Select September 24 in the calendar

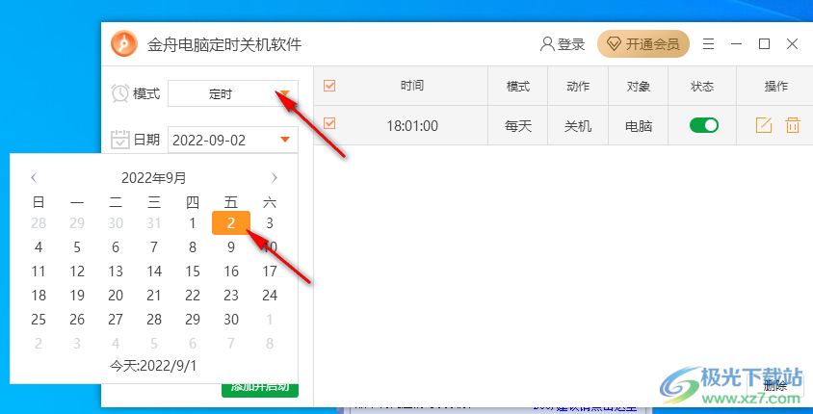tap(270, 296)
